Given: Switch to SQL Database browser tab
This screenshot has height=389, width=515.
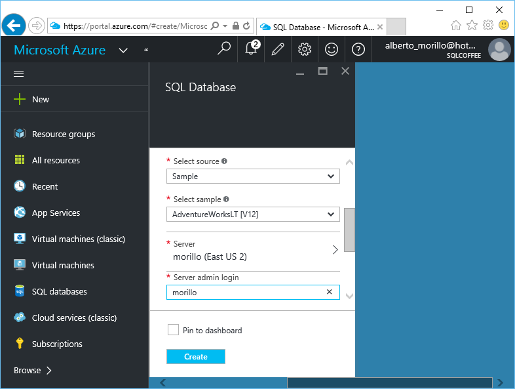Looking at the screenshot, I should pyautogui.click(x=322, y=27).
